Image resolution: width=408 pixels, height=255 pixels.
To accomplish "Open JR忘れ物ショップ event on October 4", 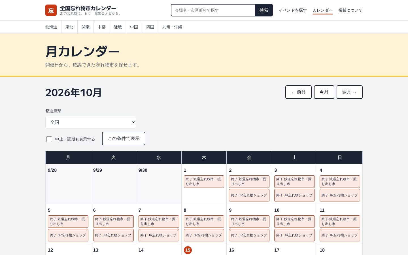I will [x=340, y=195].
